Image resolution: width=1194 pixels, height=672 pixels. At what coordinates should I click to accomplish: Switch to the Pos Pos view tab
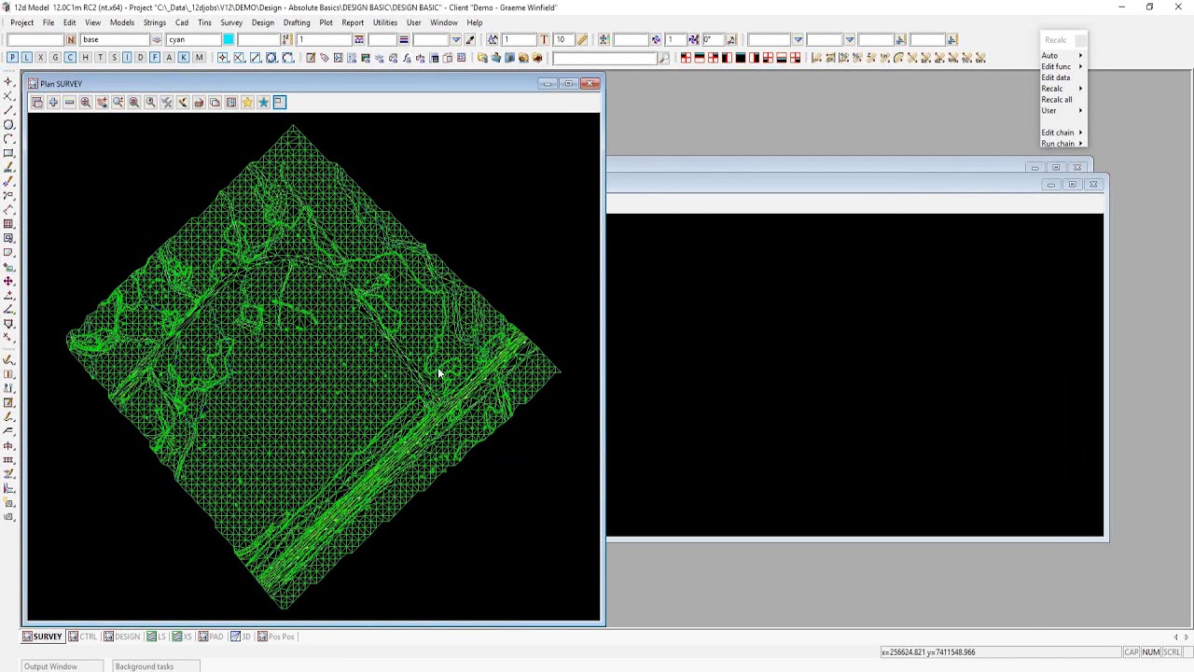click(275, 637)
